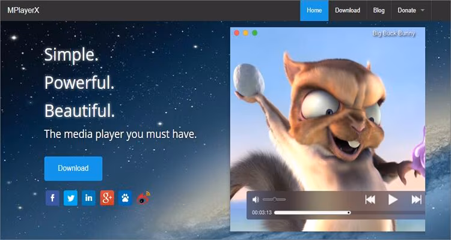
Task: Click the player preview video image
Action: (328, 129)
